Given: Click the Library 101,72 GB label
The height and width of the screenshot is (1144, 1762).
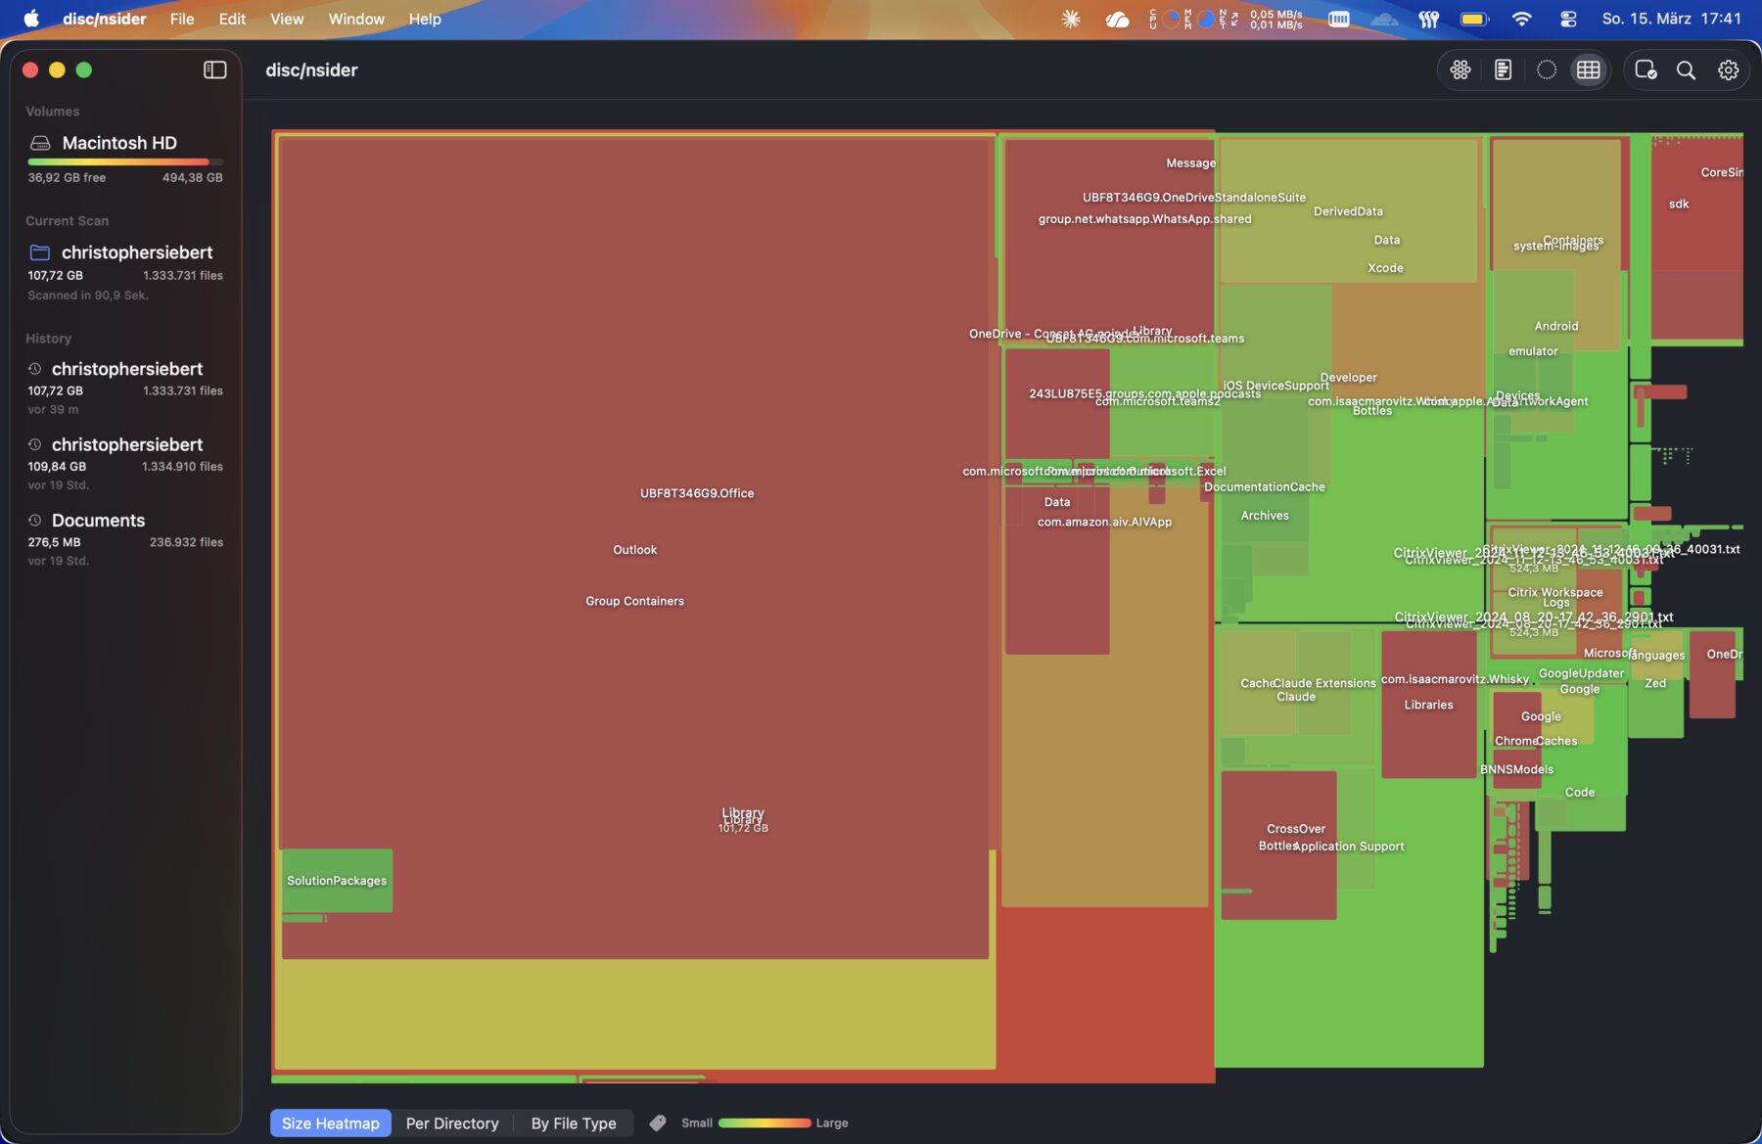Looking at the screenshot, I should click(743, 820).
